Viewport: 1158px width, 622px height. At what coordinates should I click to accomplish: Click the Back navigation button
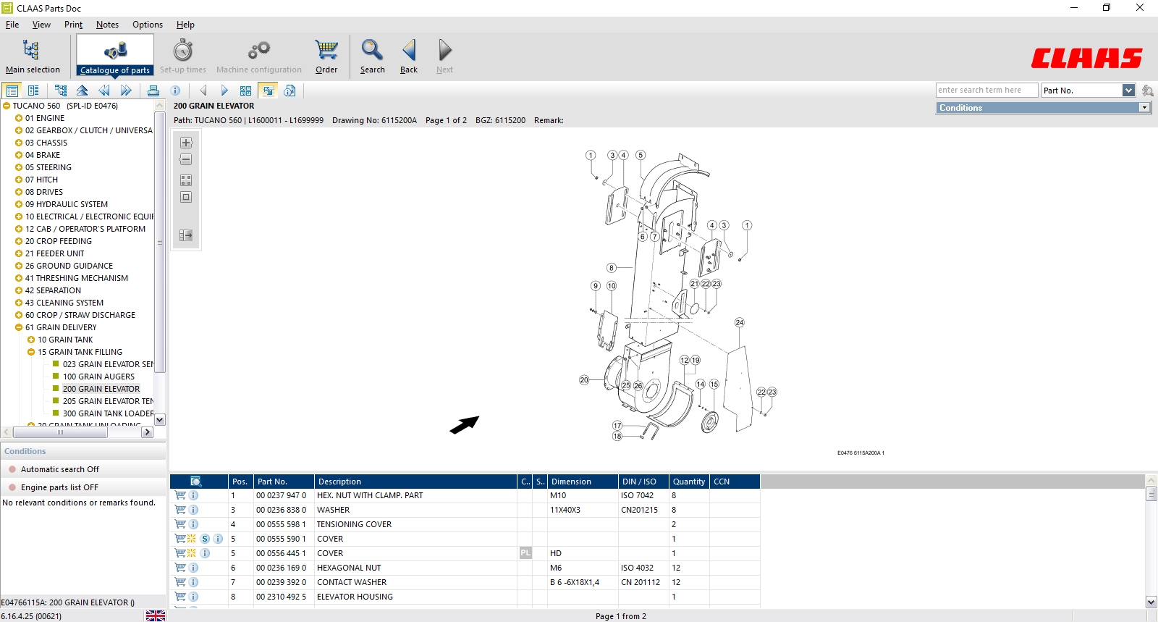tap(409, 56)
